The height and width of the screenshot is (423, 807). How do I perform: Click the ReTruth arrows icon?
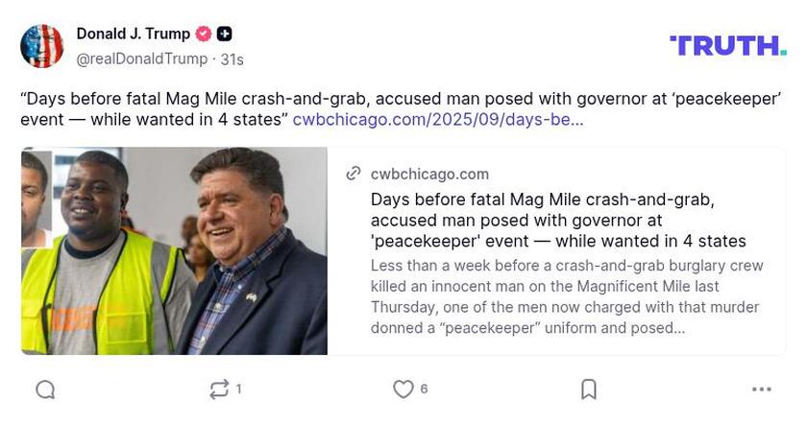(219, 388)
